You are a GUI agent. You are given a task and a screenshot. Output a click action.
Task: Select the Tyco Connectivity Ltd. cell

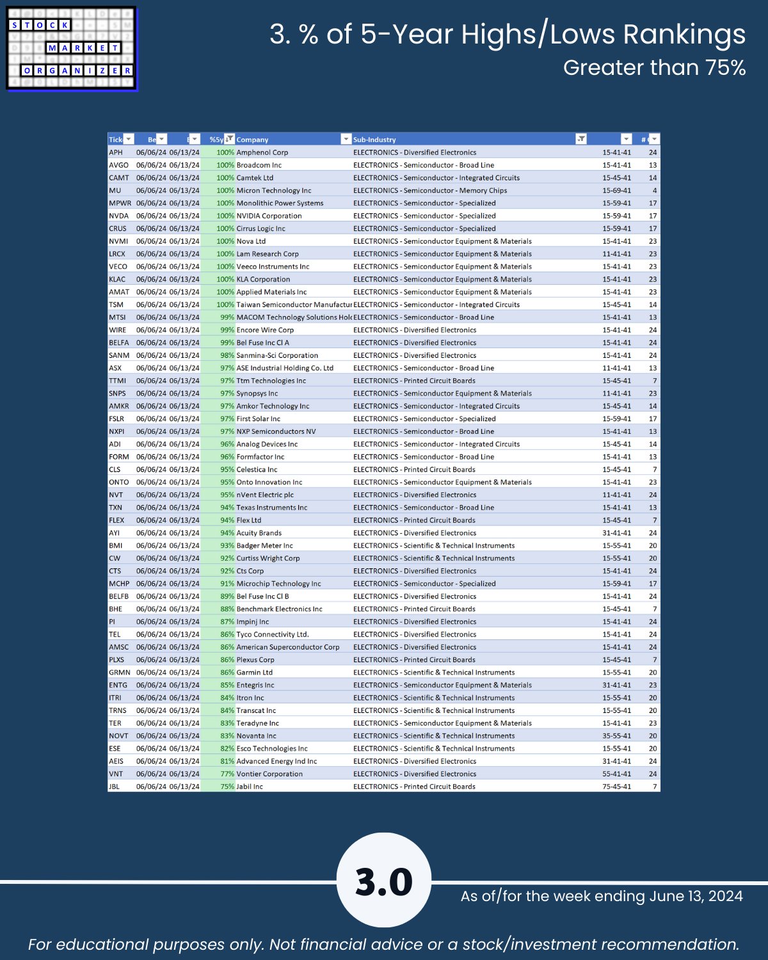273,634
